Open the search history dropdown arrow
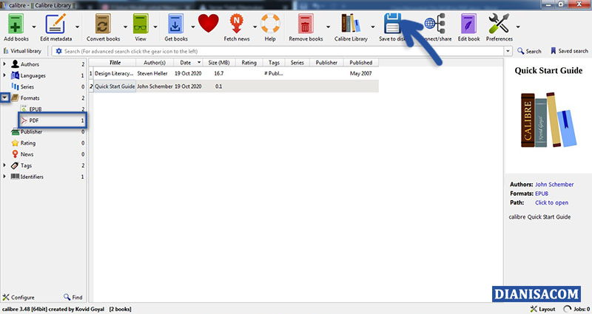This screenshot has height=314, width=592. pyautogui.click(x=508, y=51)
